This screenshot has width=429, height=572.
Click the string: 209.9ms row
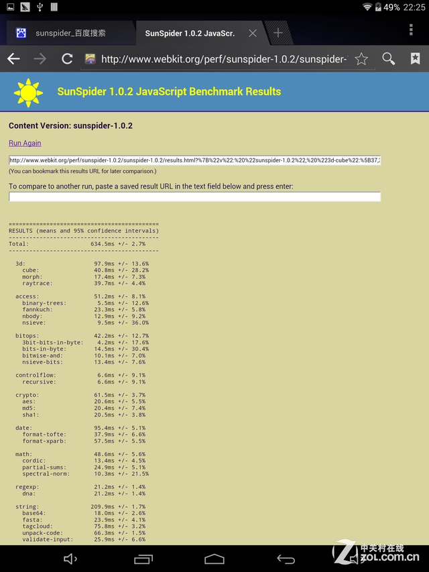80,506
